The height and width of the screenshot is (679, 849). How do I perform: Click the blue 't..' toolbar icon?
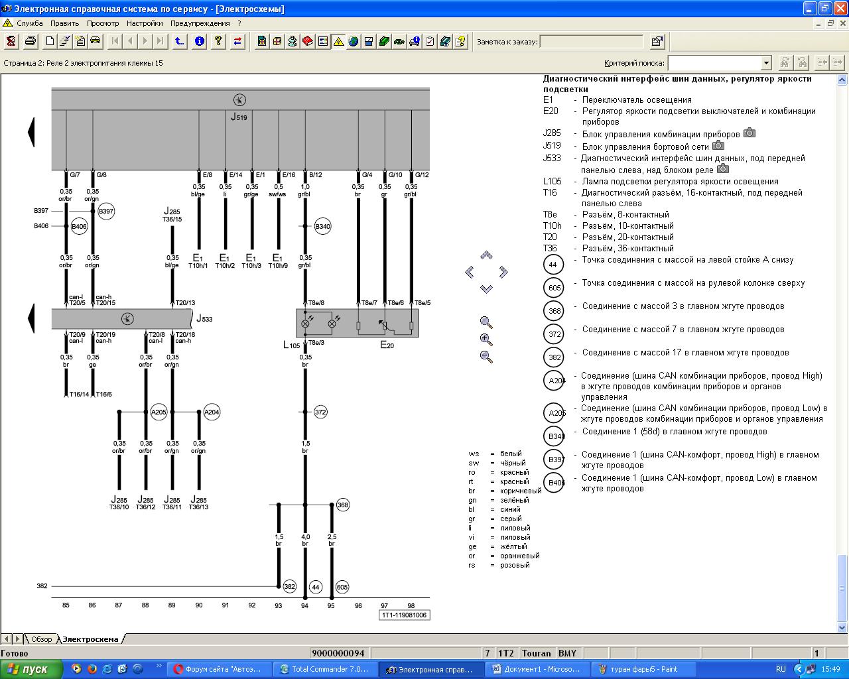[180, 41]
